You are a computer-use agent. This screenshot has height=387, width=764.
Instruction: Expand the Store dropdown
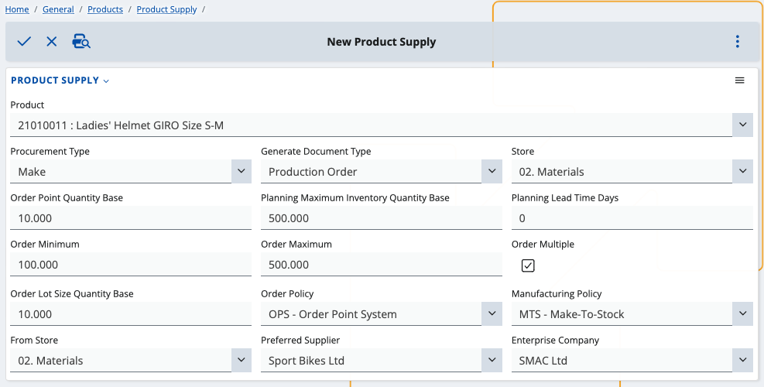pos(742,171)
